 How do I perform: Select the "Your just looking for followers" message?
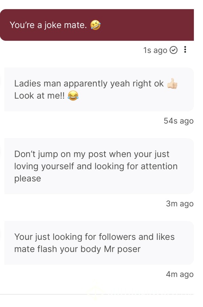[x=99, y=243]
